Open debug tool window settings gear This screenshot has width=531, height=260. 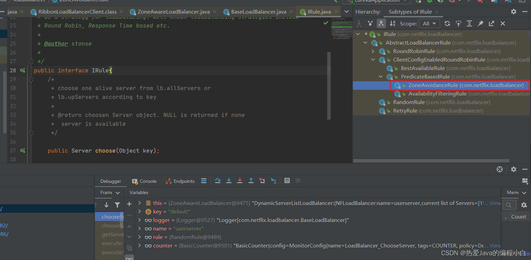point(514,169)
